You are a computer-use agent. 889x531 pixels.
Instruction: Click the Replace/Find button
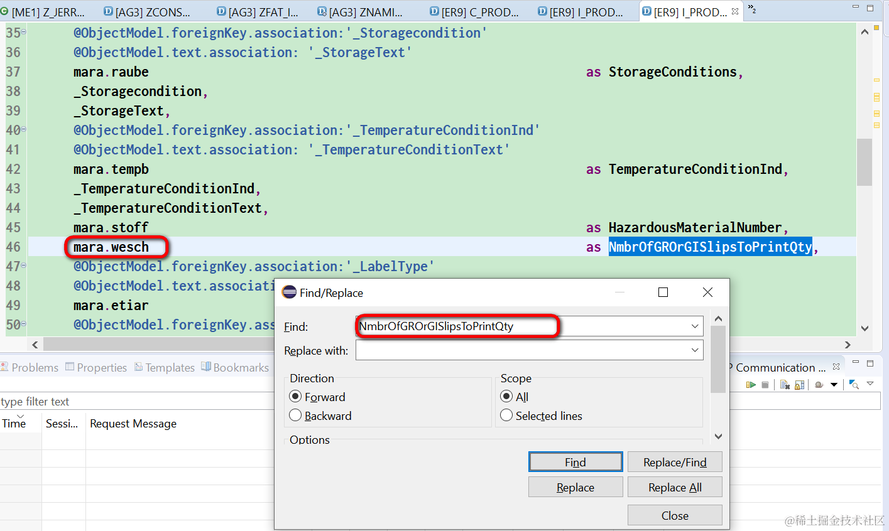point(675,462)
